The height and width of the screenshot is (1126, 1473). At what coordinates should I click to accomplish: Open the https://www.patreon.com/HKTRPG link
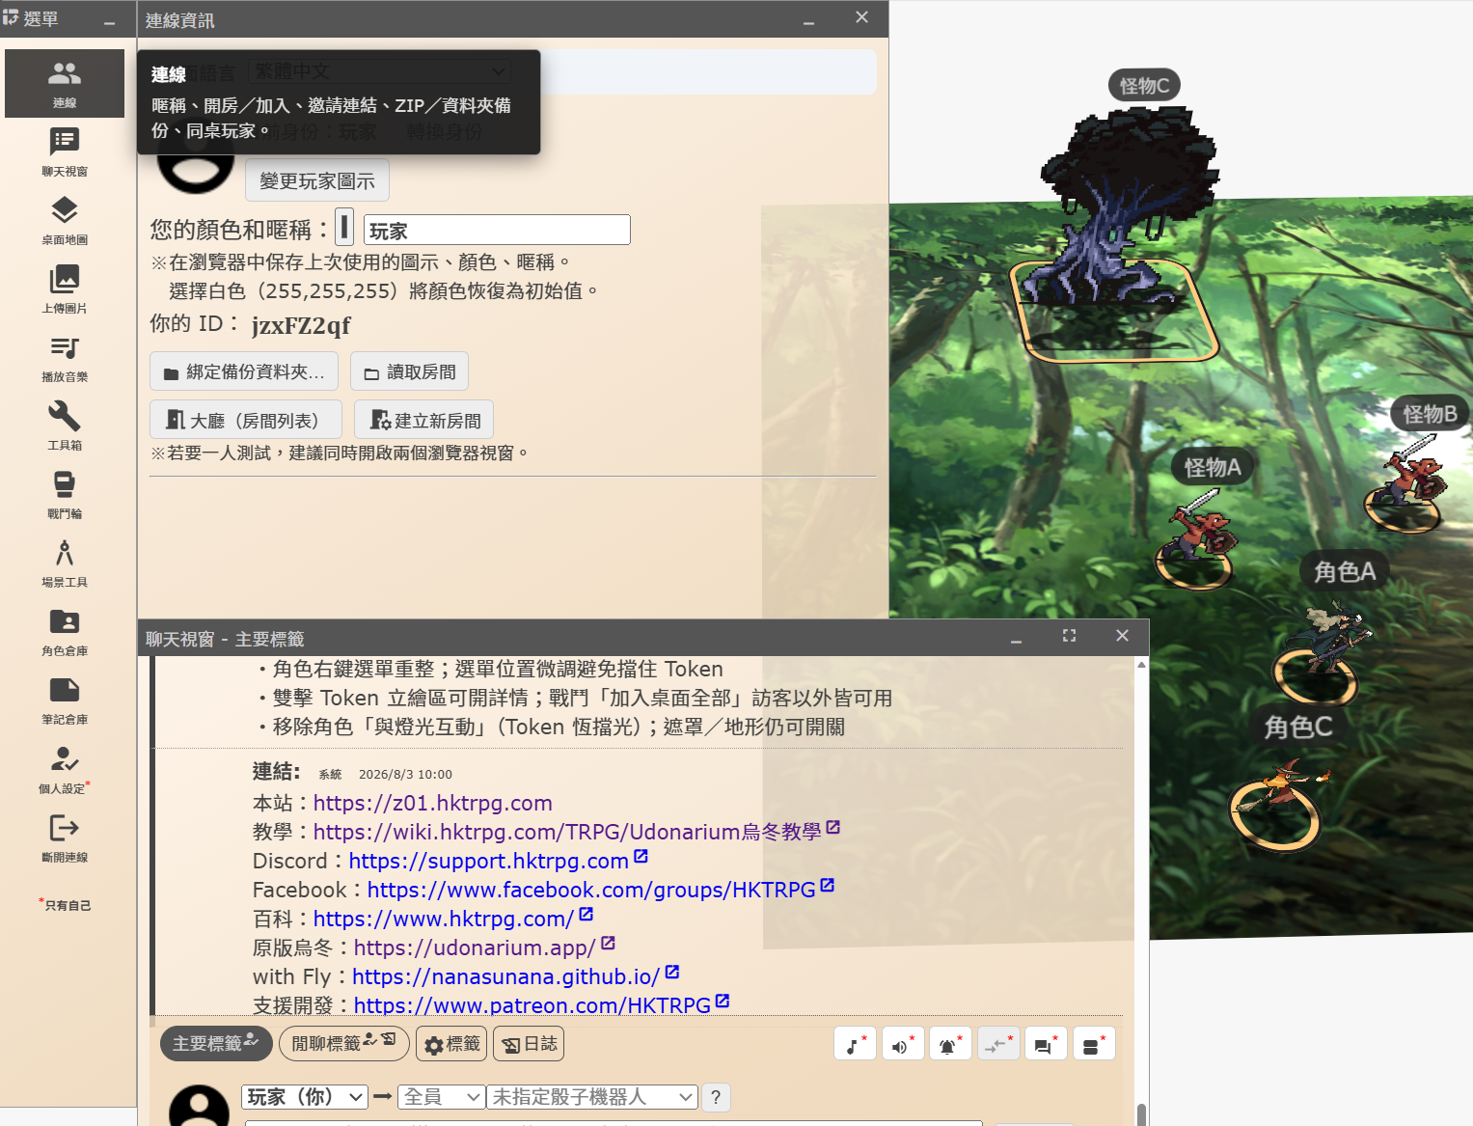pyautogui.click(x=532, y=1005)
